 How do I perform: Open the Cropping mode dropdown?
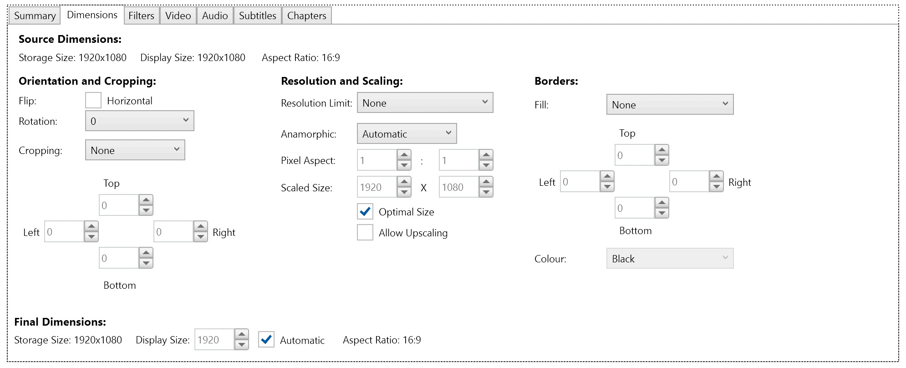click(x=135, y=150)
